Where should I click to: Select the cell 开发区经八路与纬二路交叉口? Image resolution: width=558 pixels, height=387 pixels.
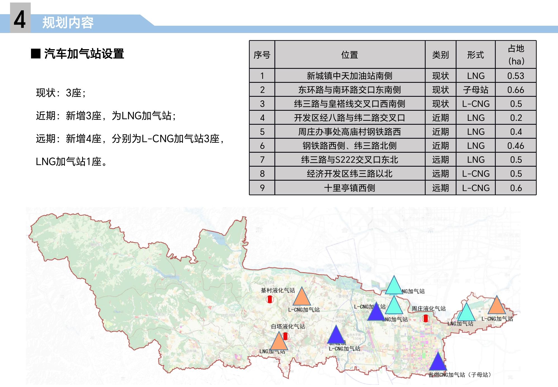pyautogui.click(x=350, y=118)
